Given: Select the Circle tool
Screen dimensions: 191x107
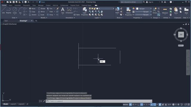Looking at the screenshot, I should click(15, 10).
